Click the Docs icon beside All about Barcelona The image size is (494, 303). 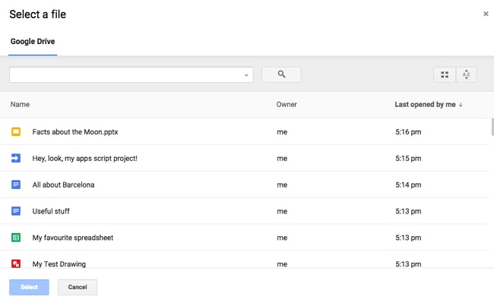coord(16,185)
